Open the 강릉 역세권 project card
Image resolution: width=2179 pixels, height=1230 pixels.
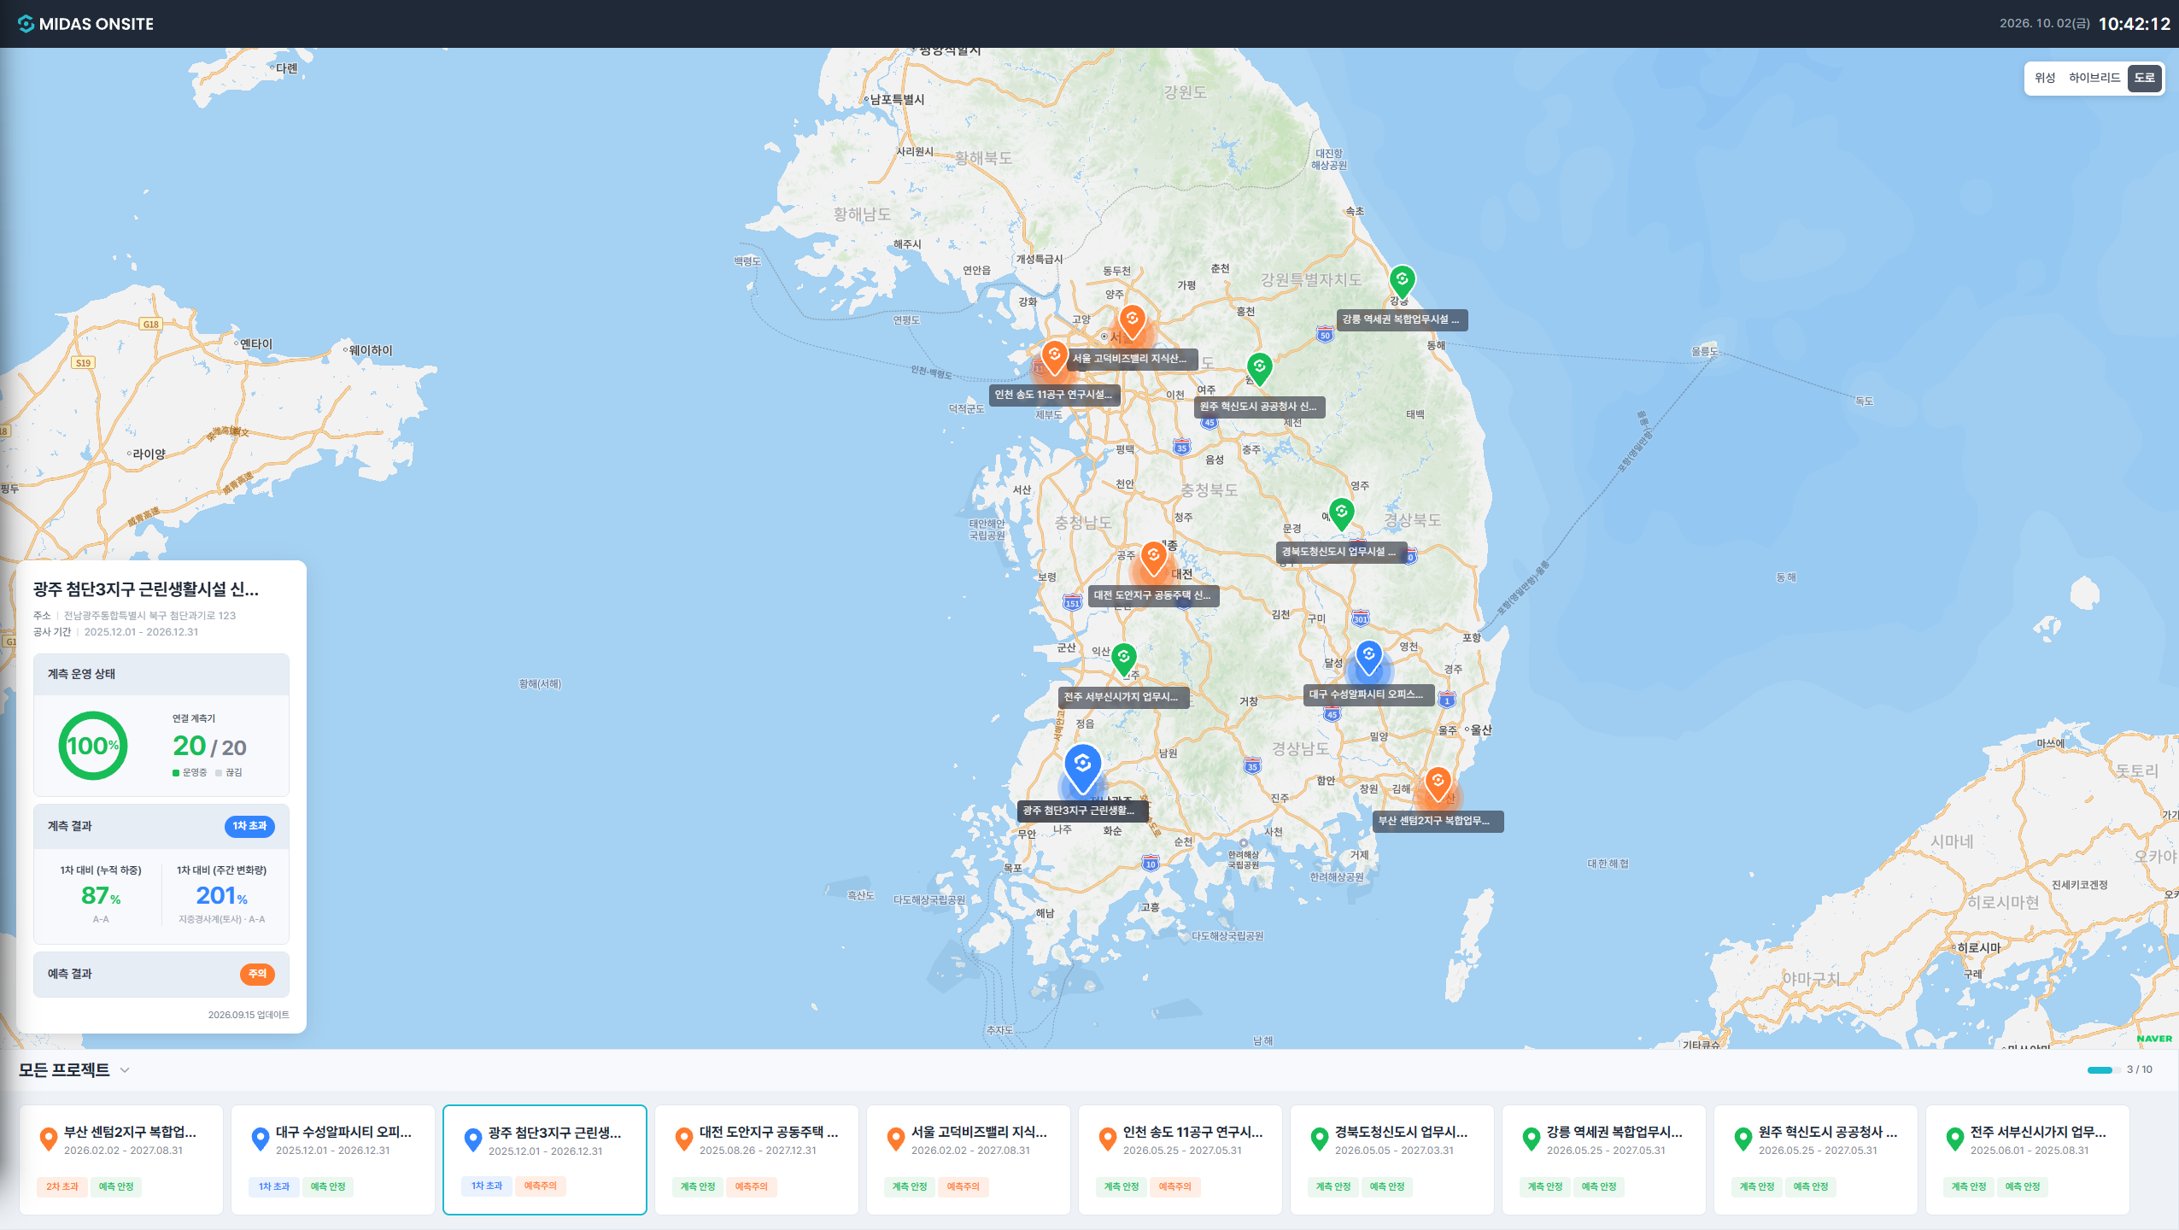point(1604,1159)
